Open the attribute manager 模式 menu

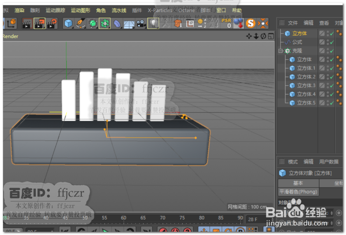(x=293, y=162)
